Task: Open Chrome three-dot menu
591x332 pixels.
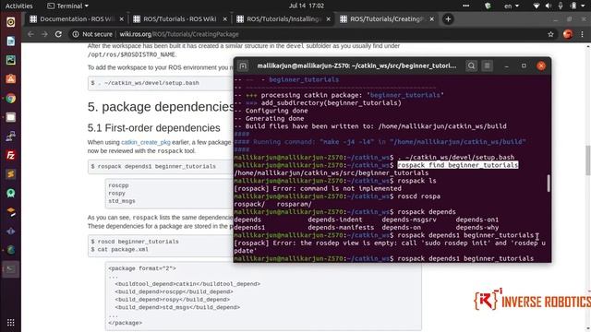Action: (x=582, y=34)
